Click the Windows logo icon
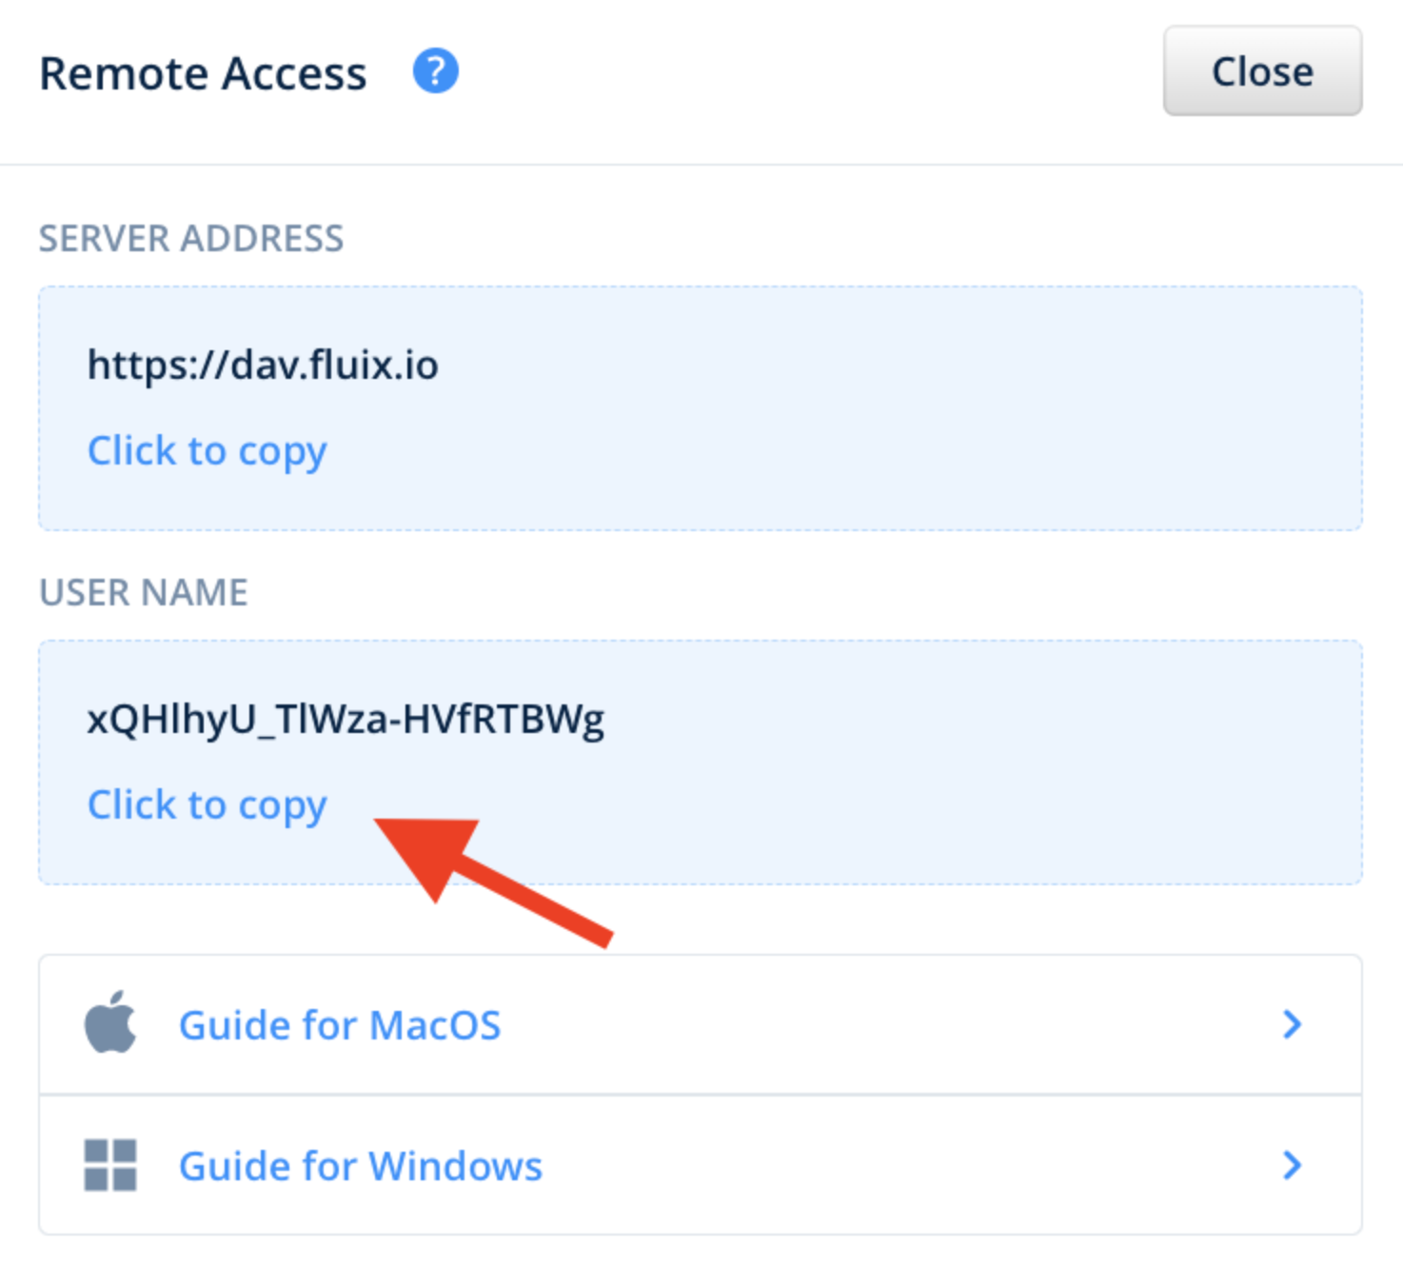 click(x=110, y=1165)
